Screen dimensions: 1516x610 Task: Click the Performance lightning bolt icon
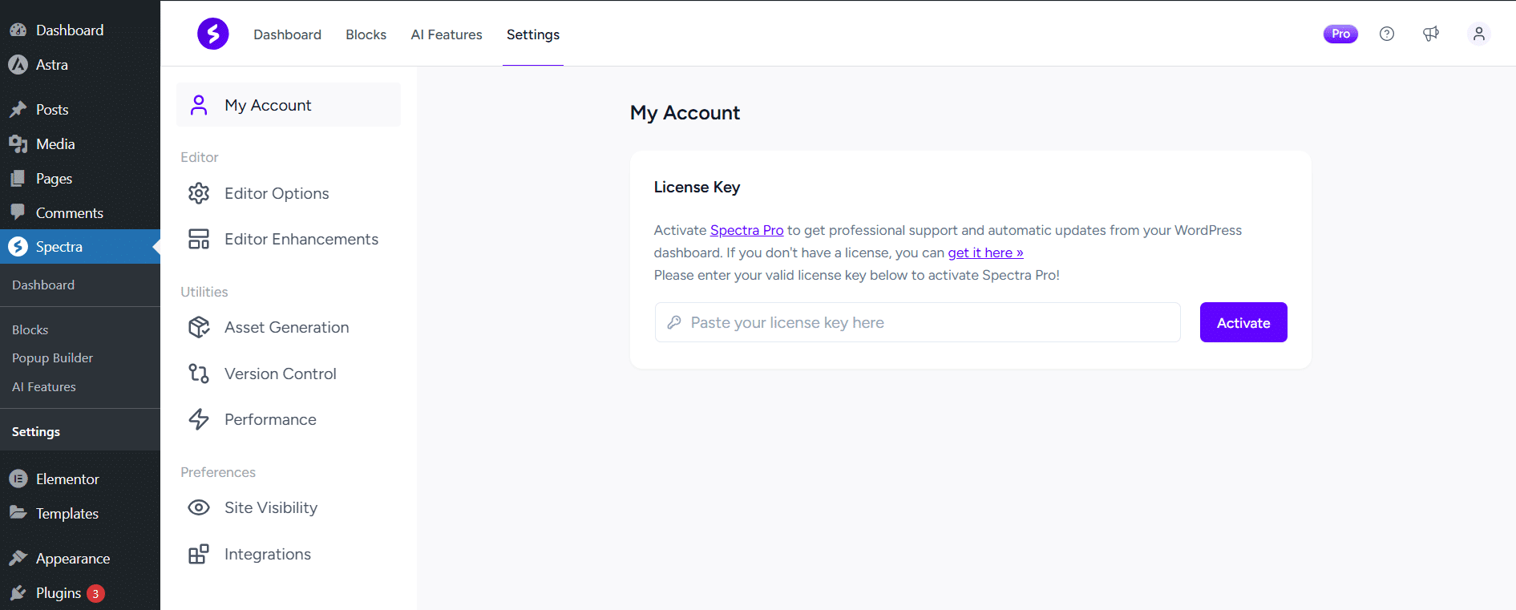tap(199, 419)
